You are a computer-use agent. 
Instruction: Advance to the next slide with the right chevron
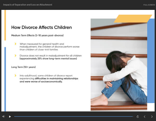(152, 117)
